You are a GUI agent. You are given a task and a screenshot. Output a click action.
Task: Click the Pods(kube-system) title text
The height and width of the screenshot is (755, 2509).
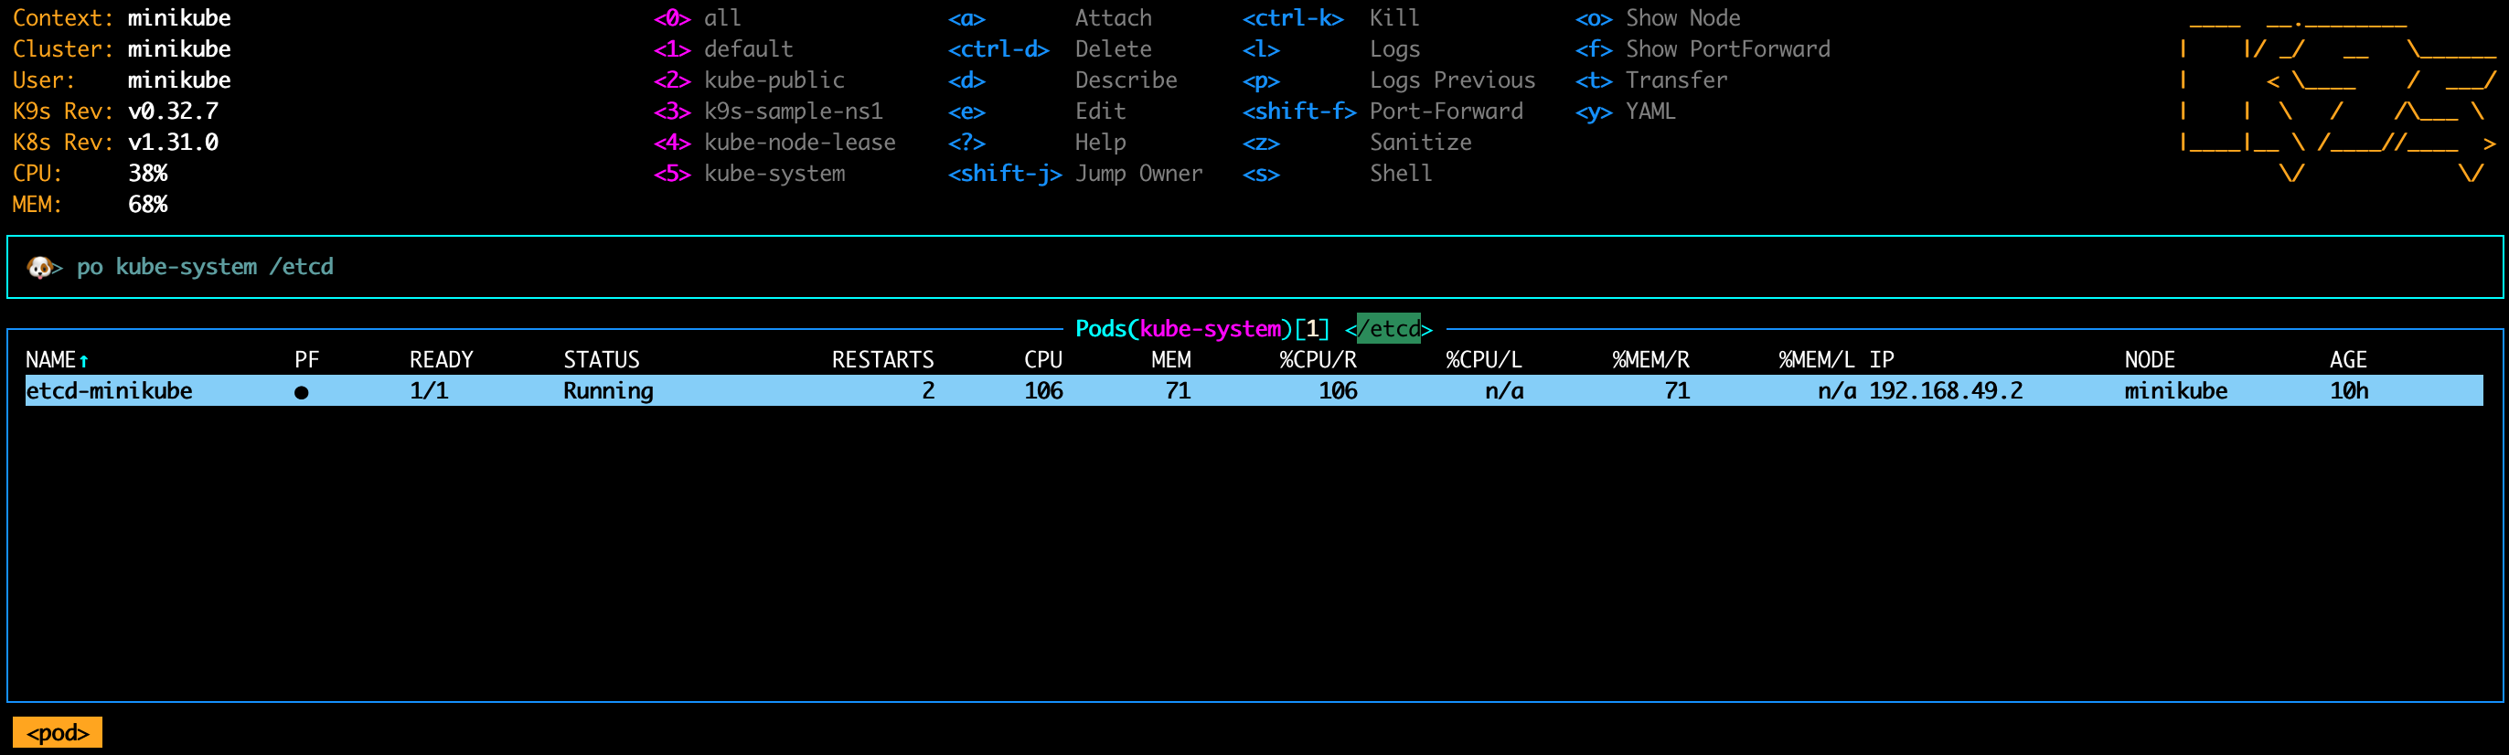click(1183, 329)
